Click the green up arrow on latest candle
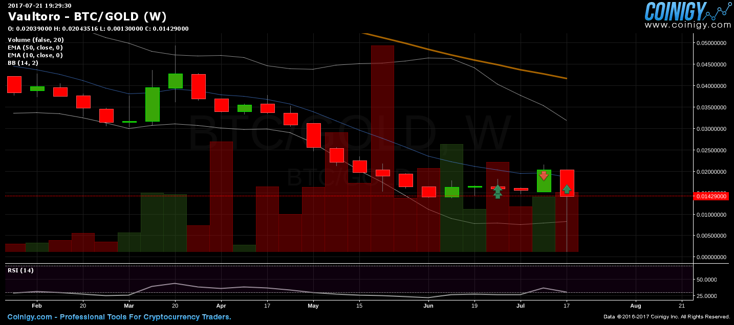Screen dimensions: 734x325 coord(567,190)
